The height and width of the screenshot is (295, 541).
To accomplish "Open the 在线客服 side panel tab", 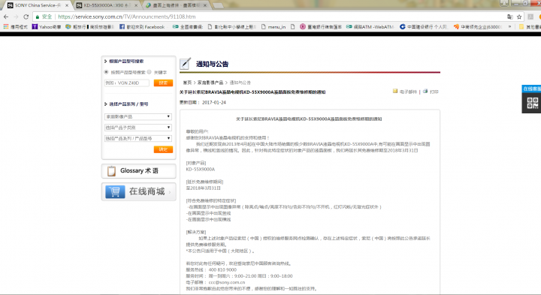I will [531, 89].
